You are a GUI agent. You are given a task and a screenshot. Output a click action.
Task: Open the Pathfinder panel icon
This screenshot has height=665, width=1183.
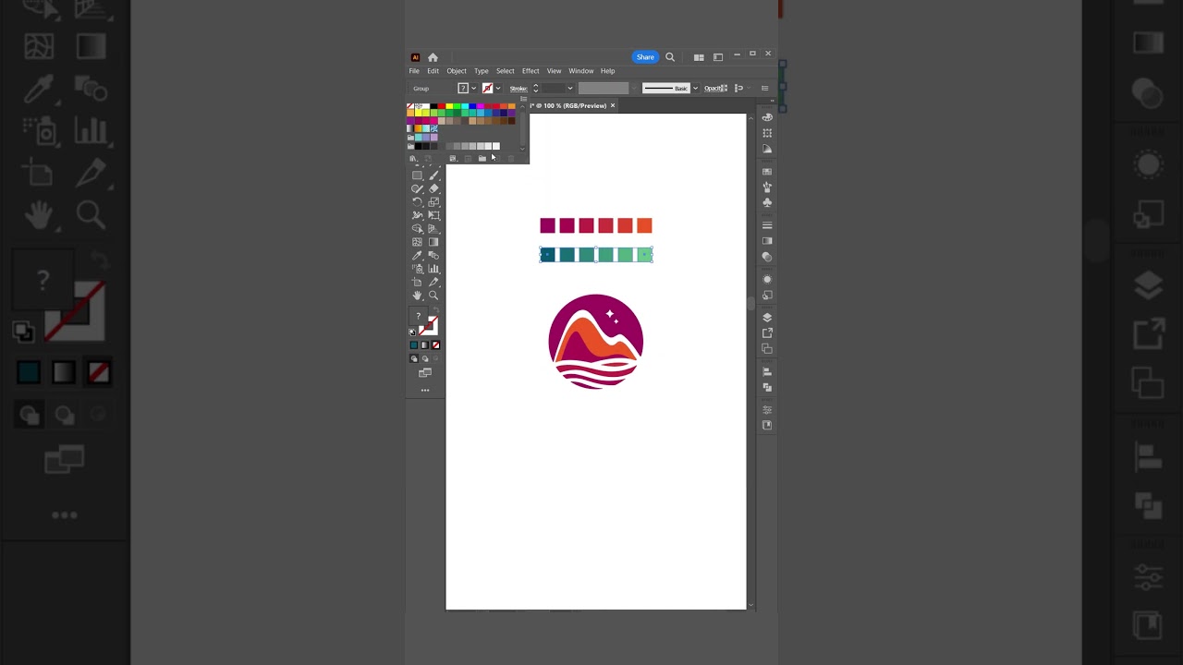pyautogui.click(x=767, y=388)
